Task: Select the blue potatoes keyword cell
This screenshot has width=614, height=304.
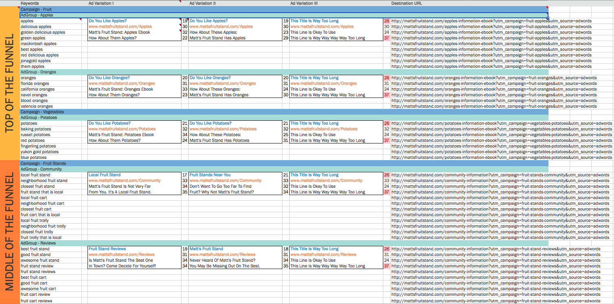Action: pyautogui.click(x=50, y=157)
